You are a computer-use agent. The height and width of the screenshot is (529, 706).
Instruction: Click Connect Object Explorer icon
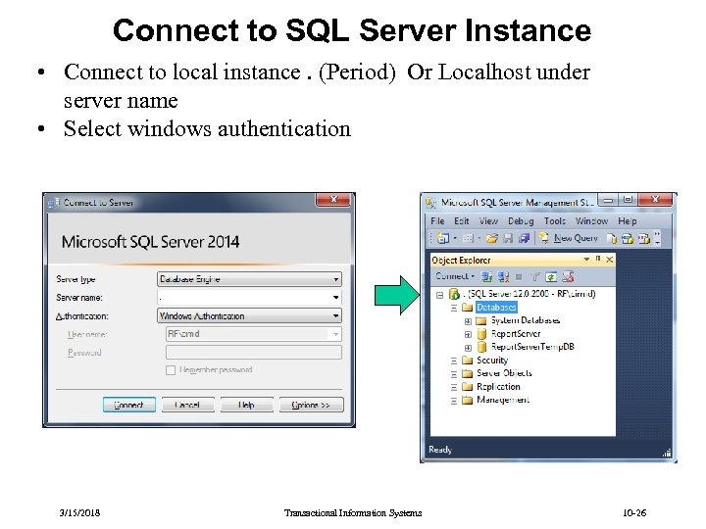click(486, 276)
